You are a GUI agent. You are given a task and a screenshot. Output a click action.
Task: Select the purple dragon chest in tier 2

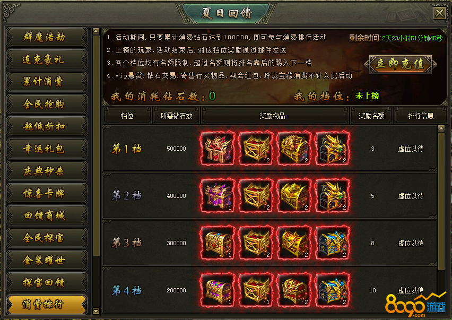point(218,196)
